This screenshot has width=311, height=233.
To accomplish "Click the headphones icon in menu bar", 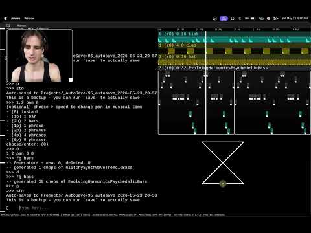I will [233, 19].
